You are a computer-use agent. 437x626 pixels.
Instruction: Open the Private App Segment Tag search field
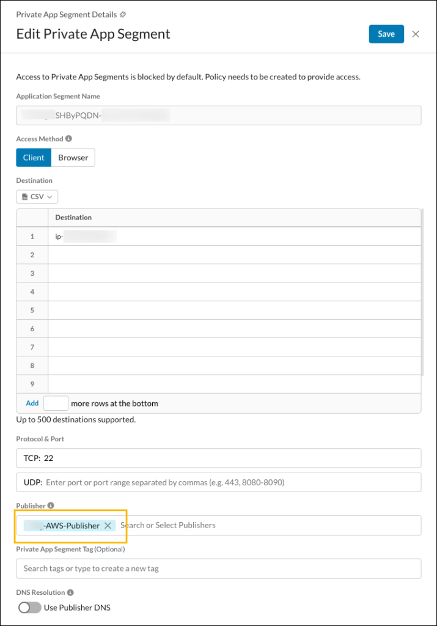[x=219, y=569]
